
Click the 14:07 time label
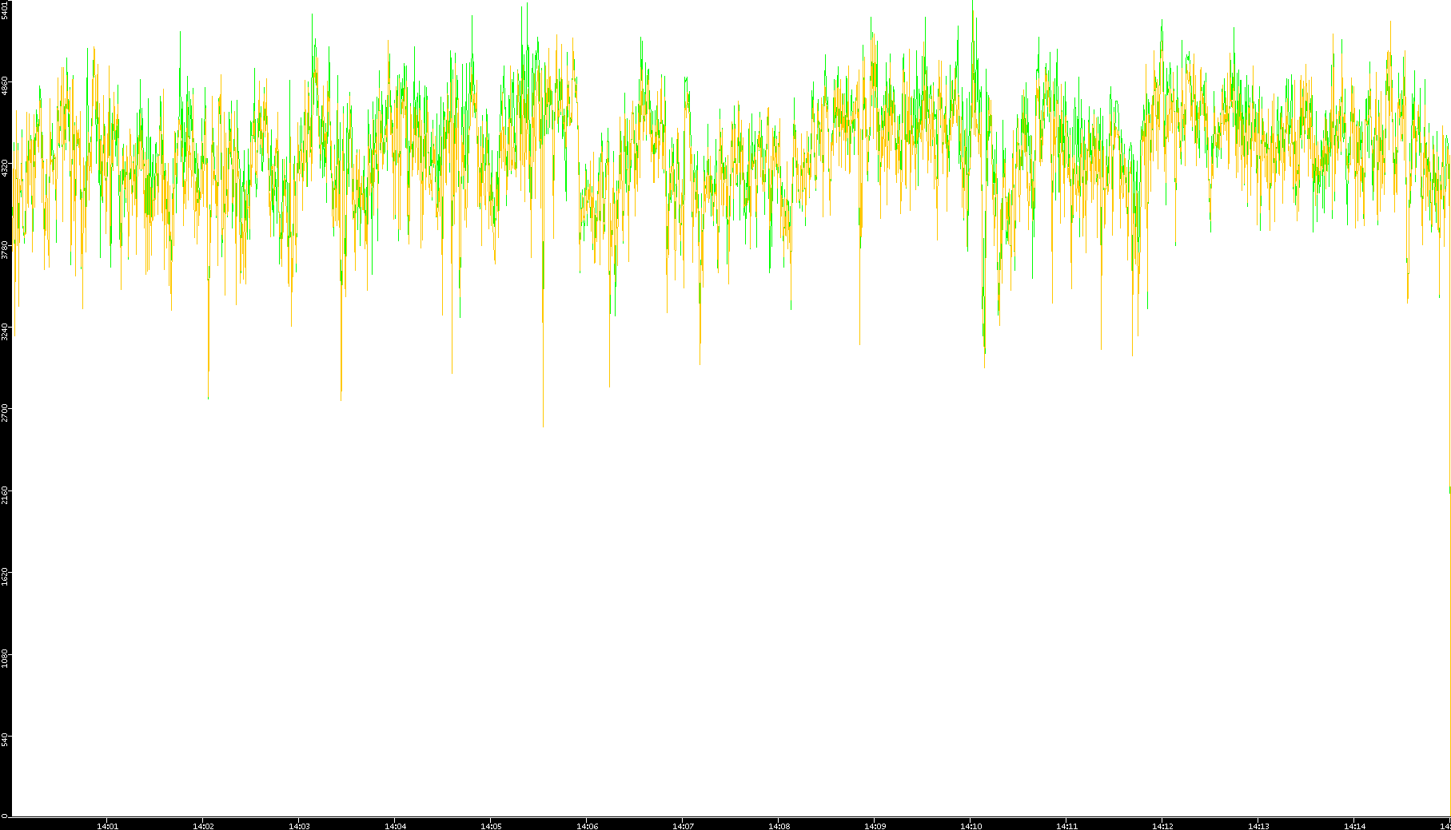click(x=683, y=826)
